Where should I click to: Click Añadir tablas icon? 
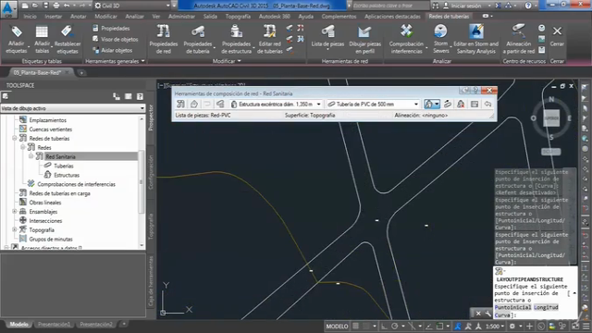pyautogui.click(x=42, y=31)
